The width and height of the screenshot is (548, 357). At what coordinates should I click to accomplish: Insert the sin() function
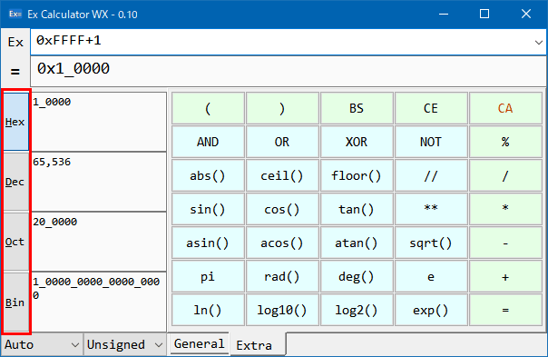[x=208, y=209]
